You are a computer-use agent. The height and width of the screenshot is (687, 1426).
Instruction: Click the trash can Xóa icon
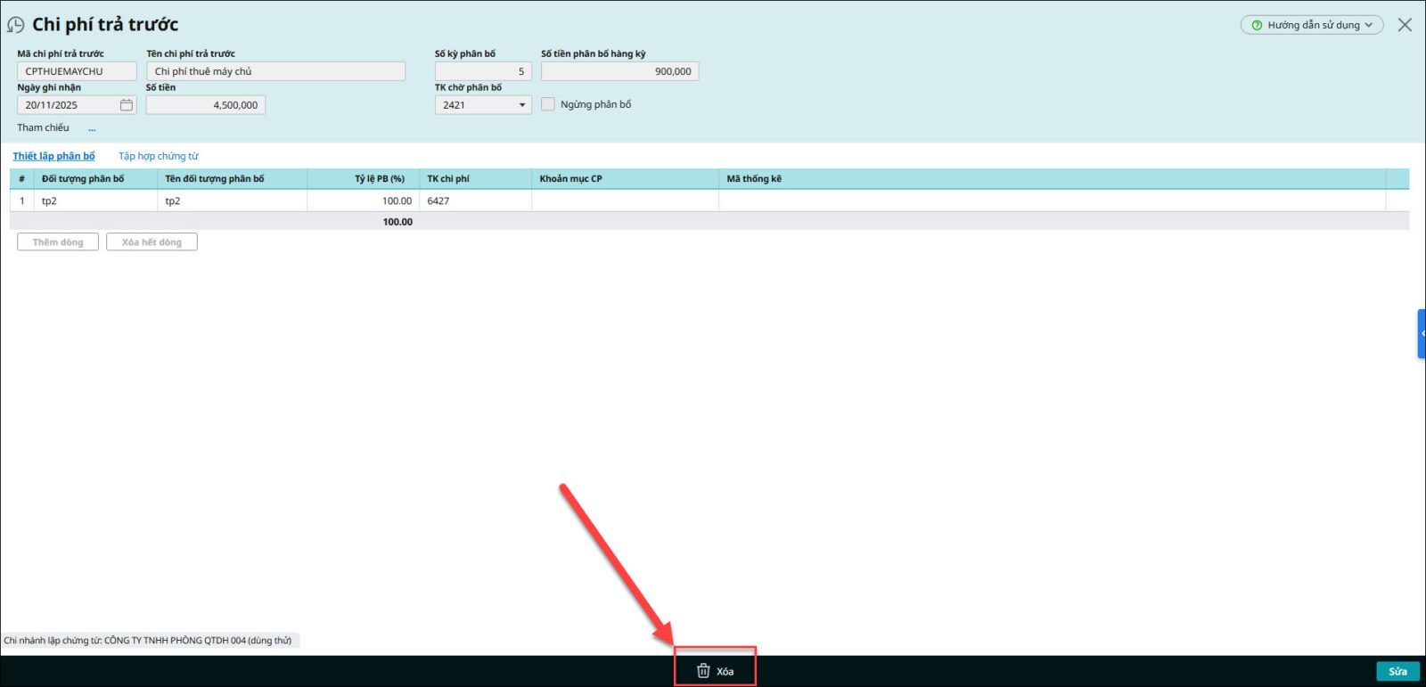[703, 671]
